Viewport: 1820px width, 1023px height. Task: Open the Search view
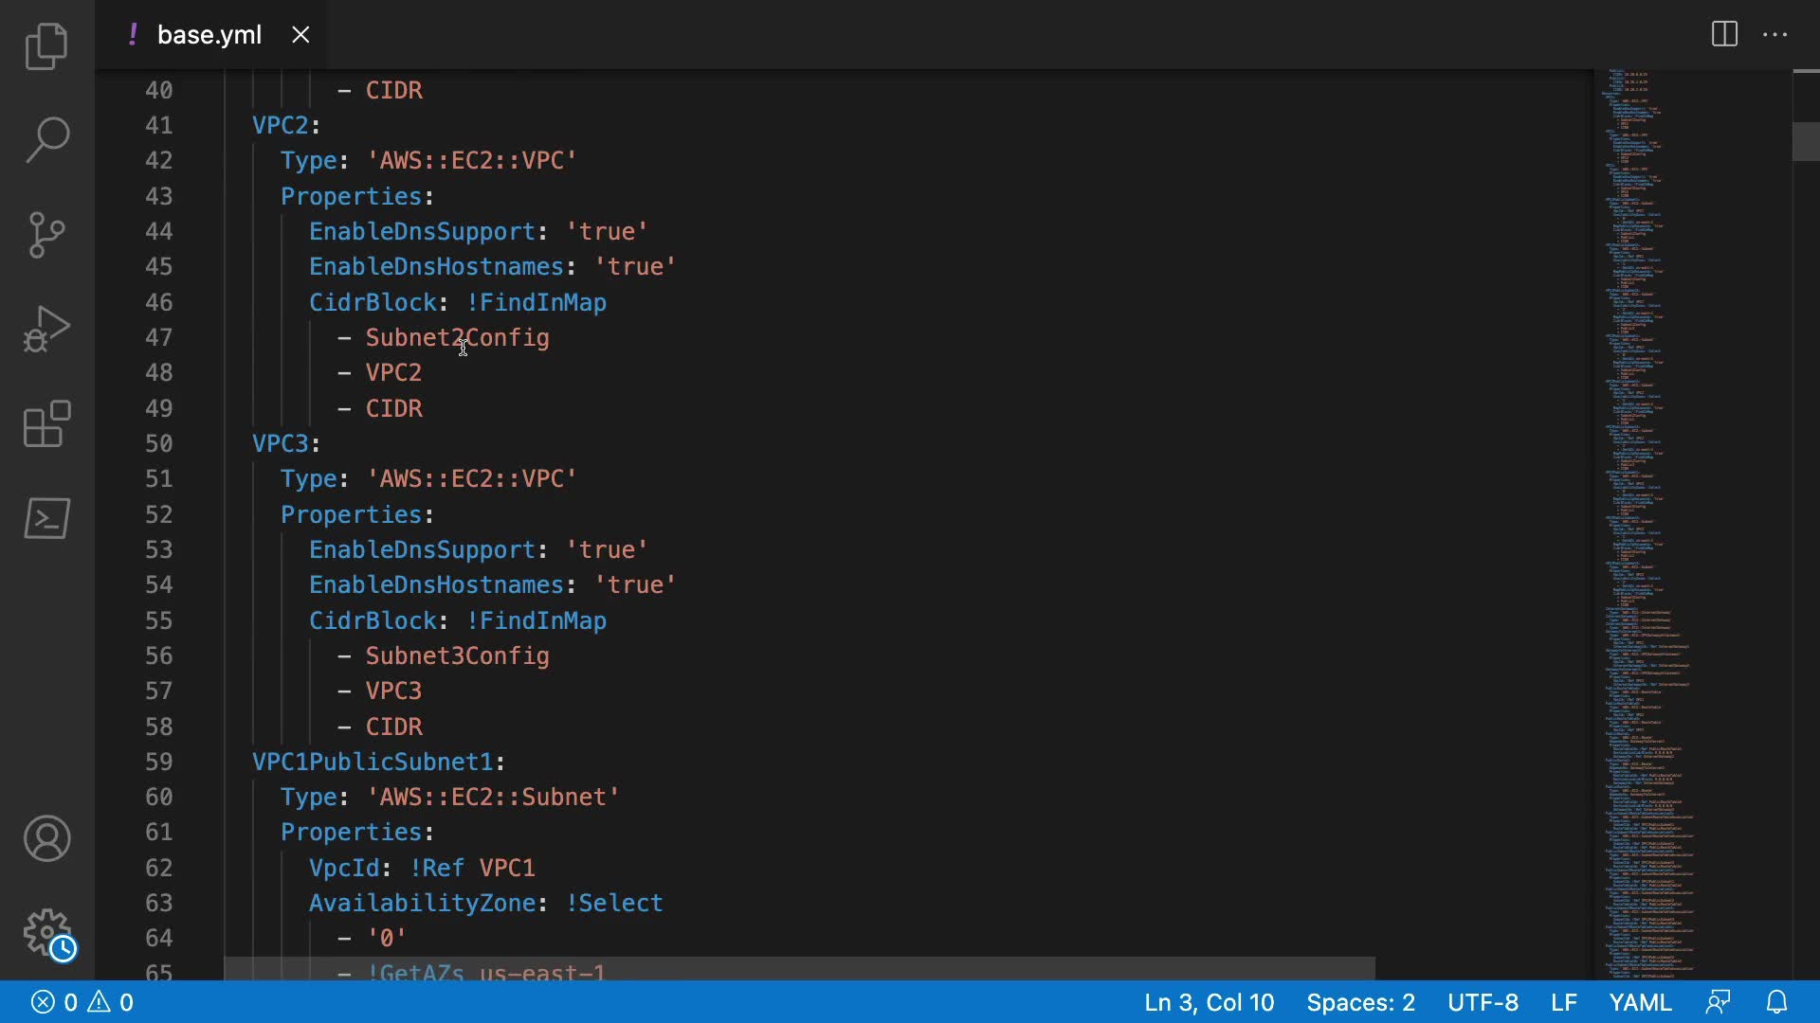(x=46, y=140)
